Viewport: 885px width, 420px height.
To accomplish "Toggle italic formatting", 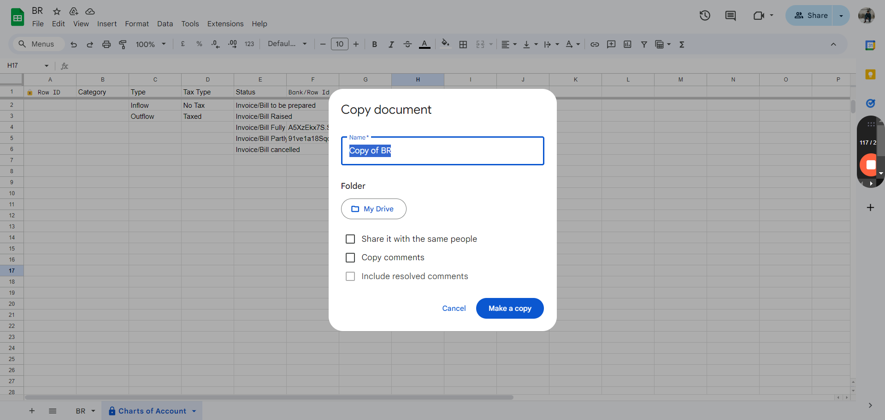I will tap(391, 44).
